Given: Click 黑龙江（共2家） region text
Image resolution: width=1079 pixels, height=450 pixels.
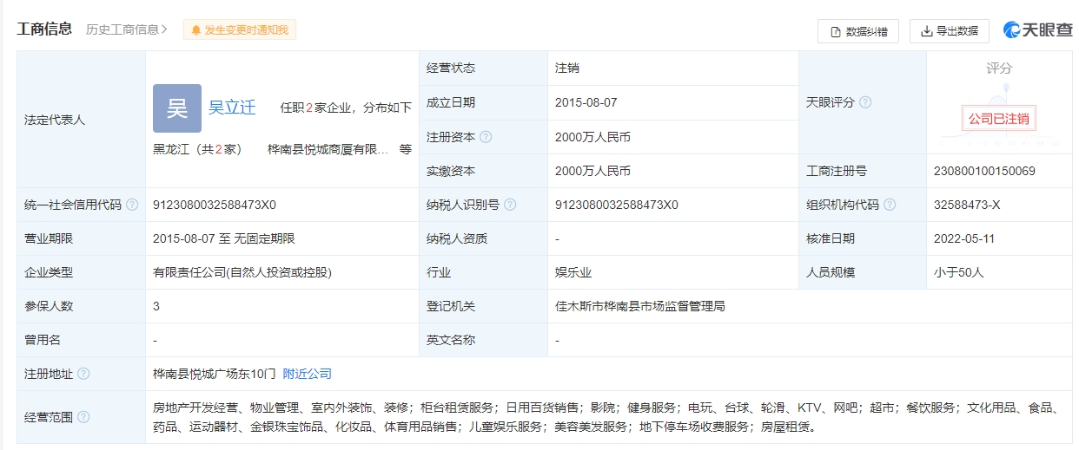Looking at the screenshot, I should coord(197,149).
